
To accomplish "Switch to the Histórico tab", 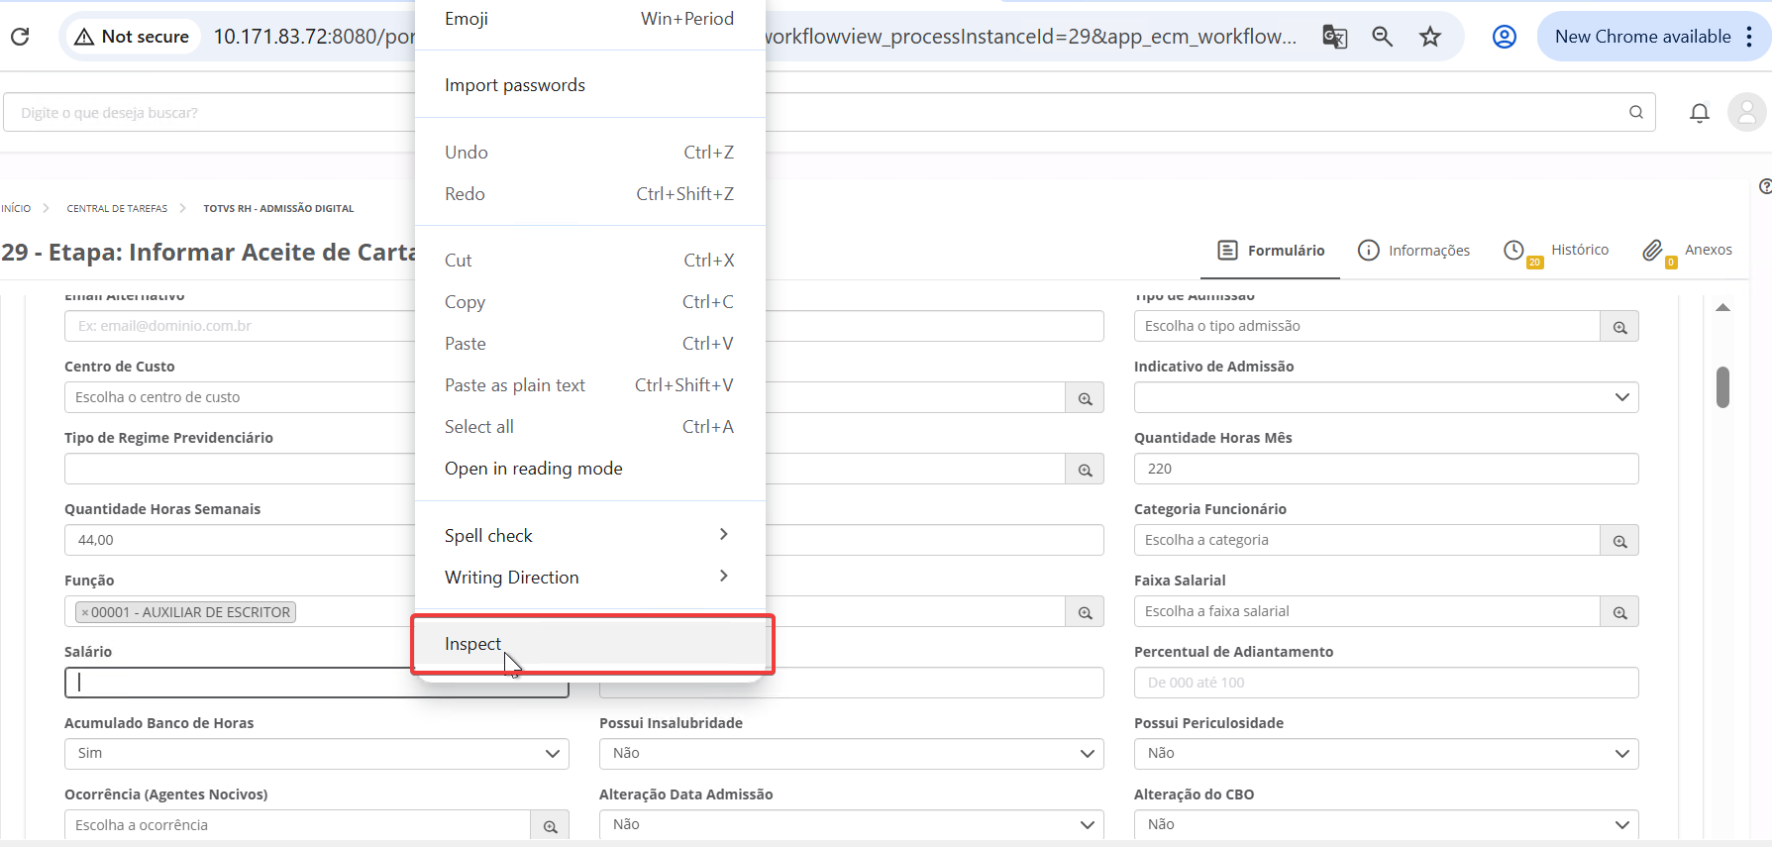I will [x=1557, y=251].
